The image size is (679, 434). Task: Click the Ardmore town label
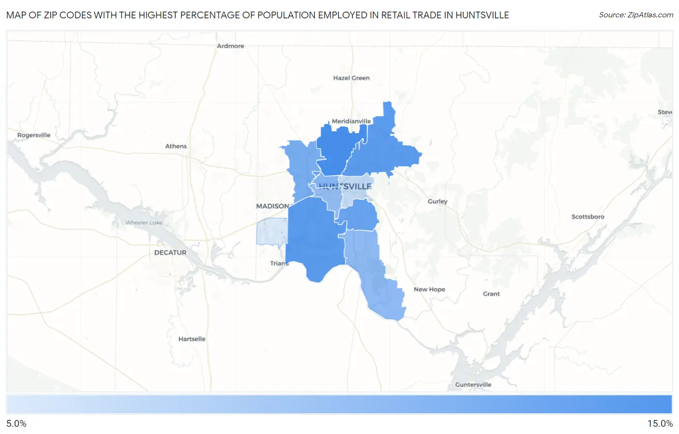[x=230, y=46]
